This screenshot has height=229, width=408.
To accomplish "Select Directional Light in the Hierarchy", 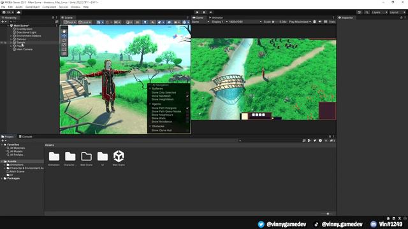I will tap(26, 32).
